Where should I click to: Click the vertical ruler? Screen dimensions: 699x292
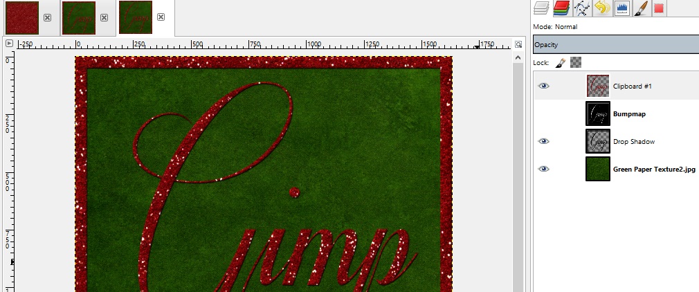point(10,172)
